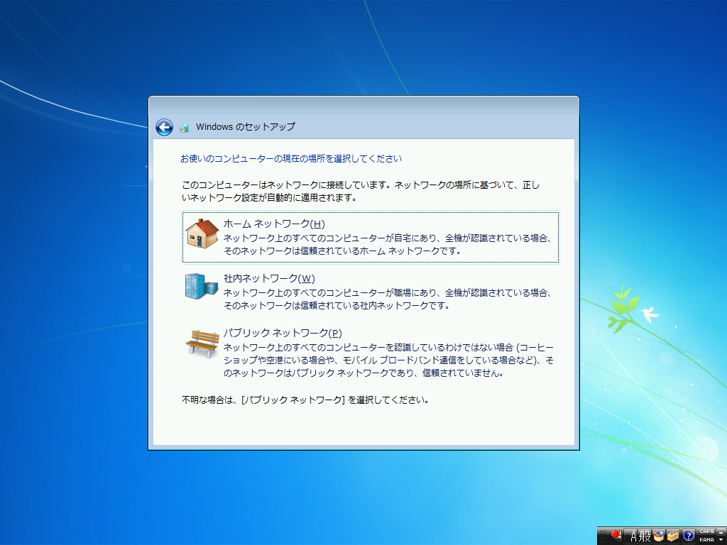Open language bar help question mark
This screenshot has width=727, height=545.
pyautogui.click(x=689, y=536)
